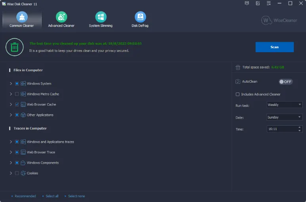Click the Wise Disk Cleaner app icon
This screenshot has height=202, width=306.
tap(4, 4)
